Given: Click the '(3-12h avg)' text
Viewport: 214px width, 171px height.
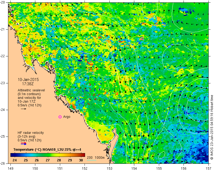Looking at the screenshot, I should point(26,136).
